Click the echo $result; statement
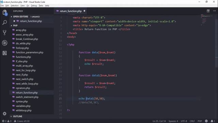This screenshot has width=218, height=123. click(94, 64)
